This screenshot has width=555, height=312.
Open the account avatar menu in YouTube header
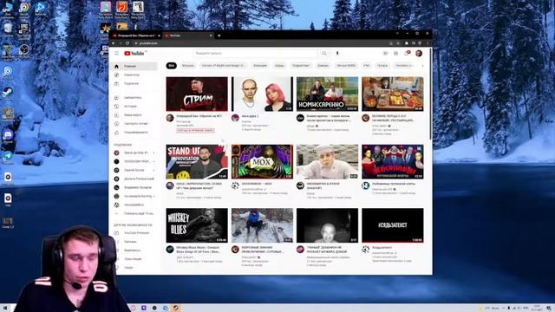(419, 53)
